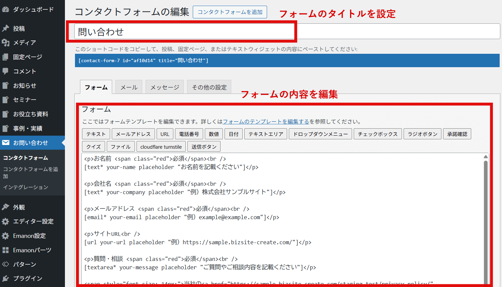
Task: Open Appearance paintbrush icon (外観)
Action: click(x=6, y=207)
